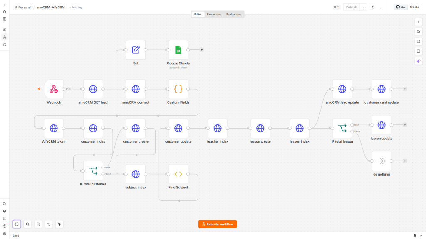426x239 pixels.
Task: Click the Custom Fields curly-braces node
Action: 178,89
